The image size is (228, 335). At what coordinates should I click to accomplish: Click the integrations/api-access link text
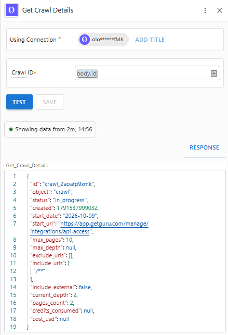[x=60, y=232]
